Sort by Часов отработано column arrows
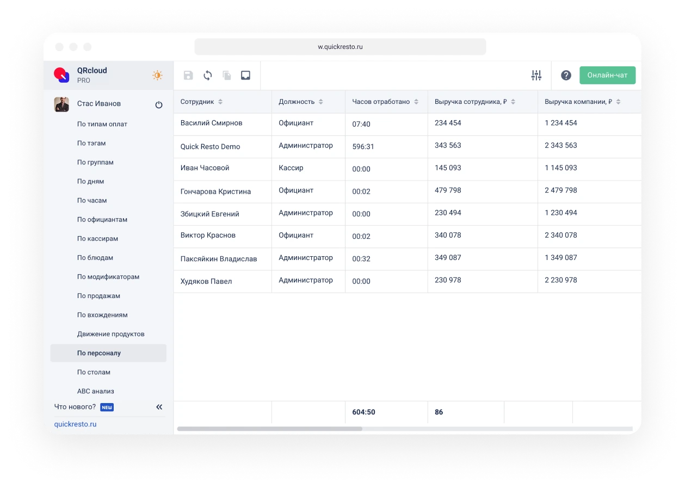Screen dimensions: 685x489 click(416, 102)
